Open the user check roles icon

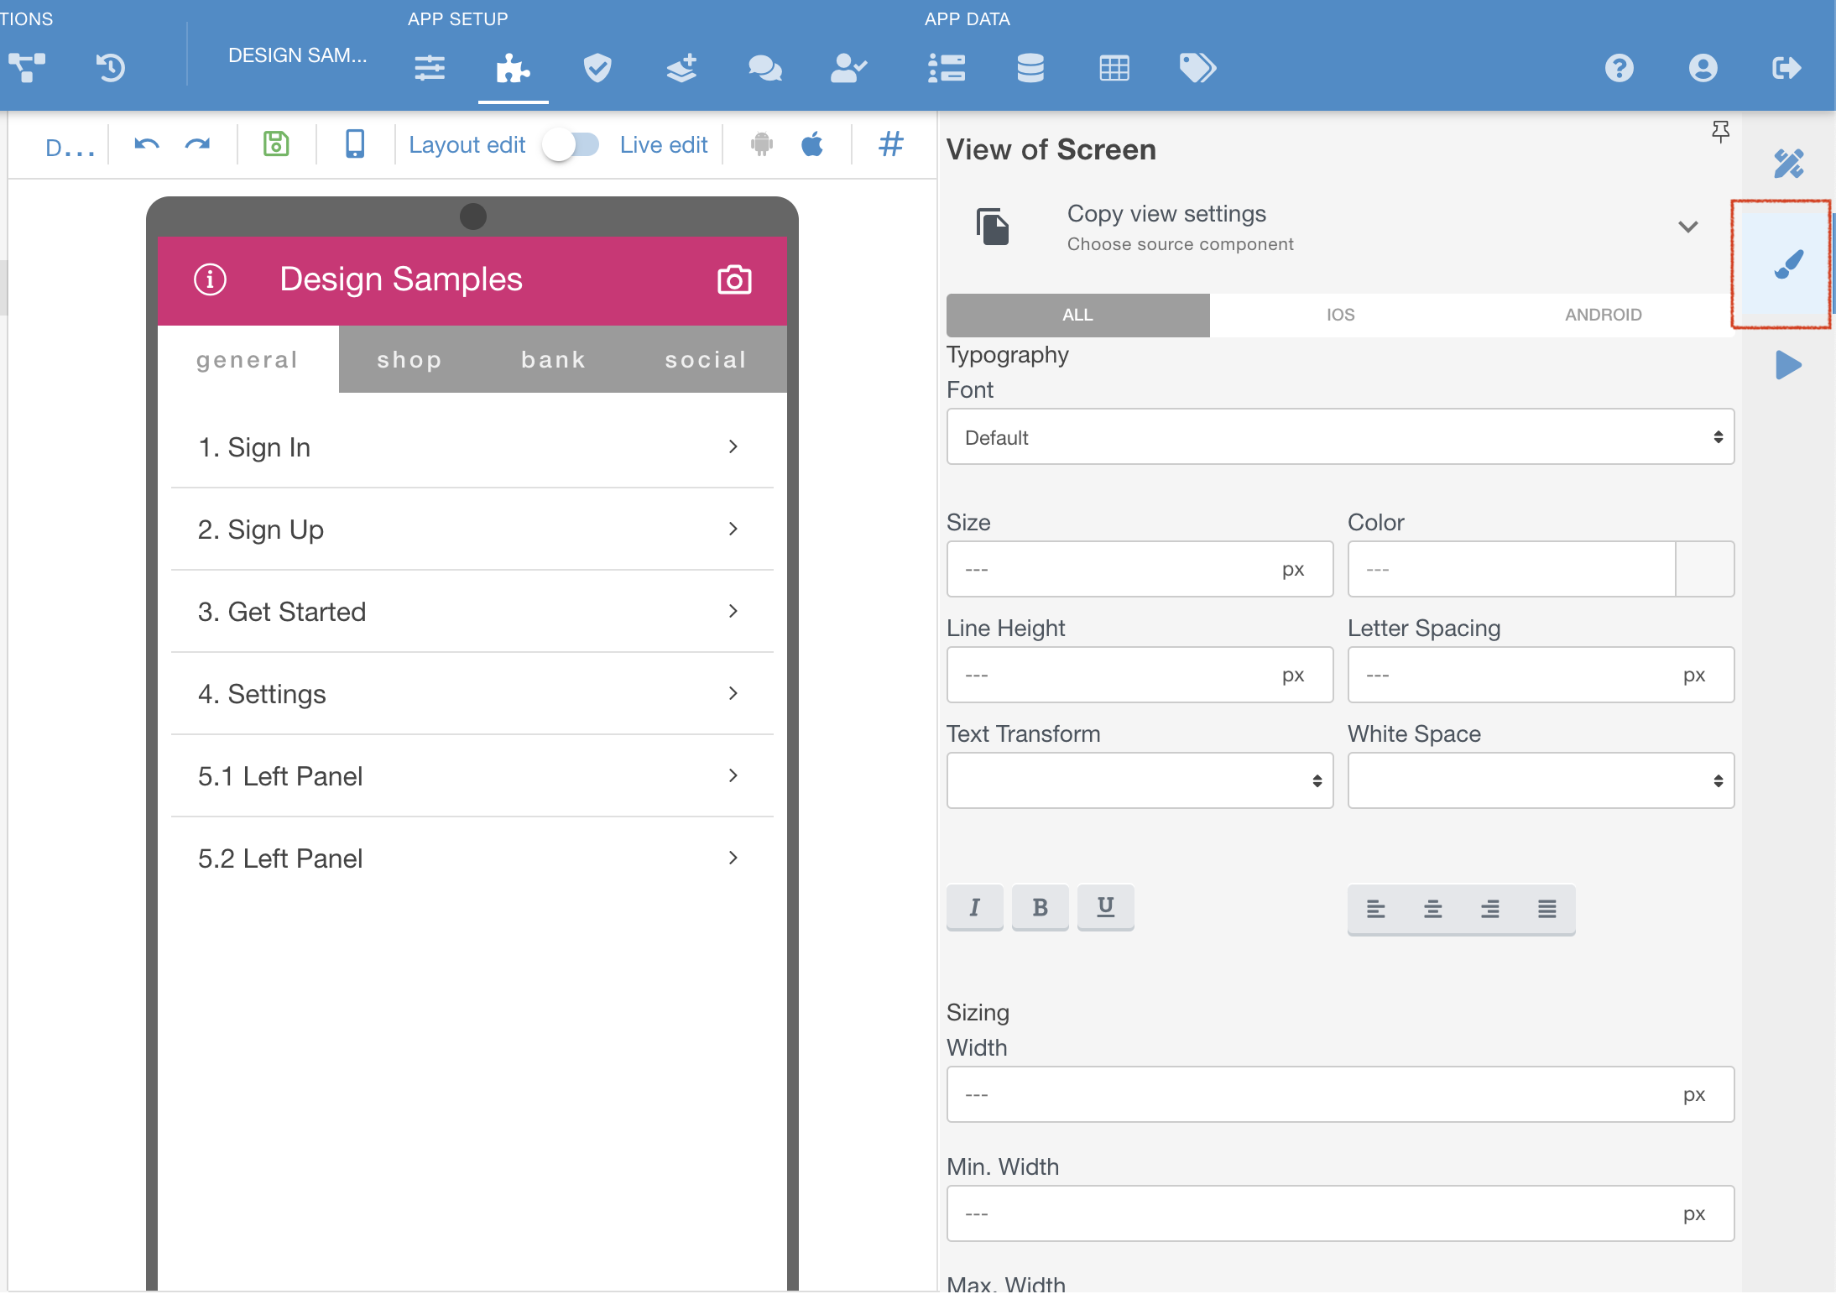(x=848, y=67)
